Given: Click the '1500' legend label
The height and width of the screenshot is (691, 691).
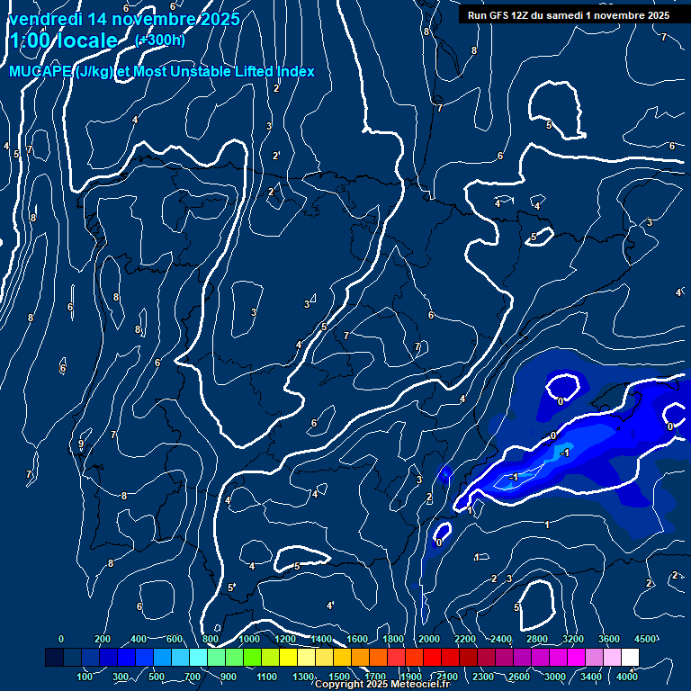Looking at the screenshot, I should click(339, 677).
